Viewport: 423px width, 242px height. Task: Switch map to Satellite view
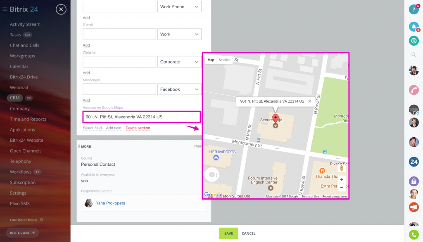[224, 60]
